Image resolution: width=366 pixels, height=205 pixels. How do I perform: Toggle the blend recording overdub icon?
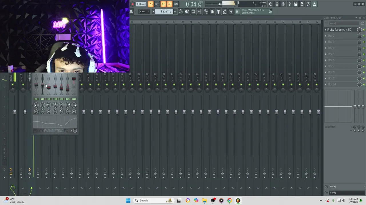tap(170, 4)
